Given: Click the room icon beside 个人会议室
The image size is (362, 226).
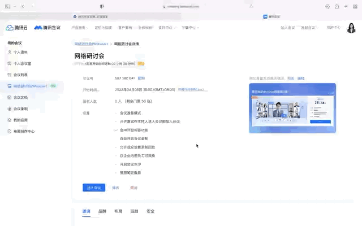Looking at the screenshot, I should coord(10,63).
